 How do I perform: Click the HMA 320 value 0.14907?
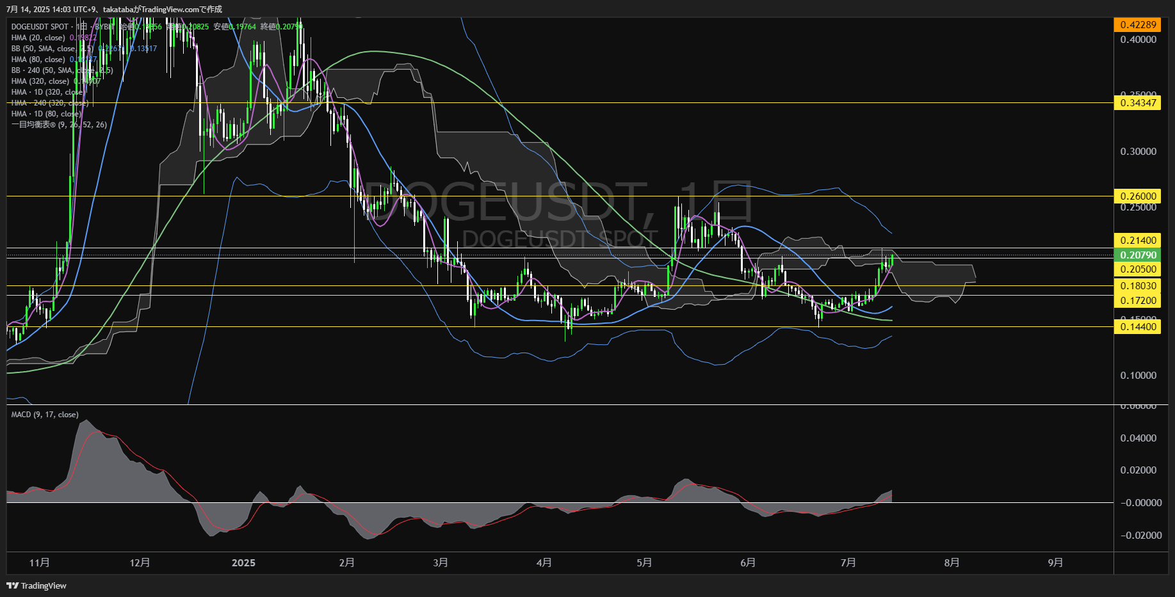[87, 81]
